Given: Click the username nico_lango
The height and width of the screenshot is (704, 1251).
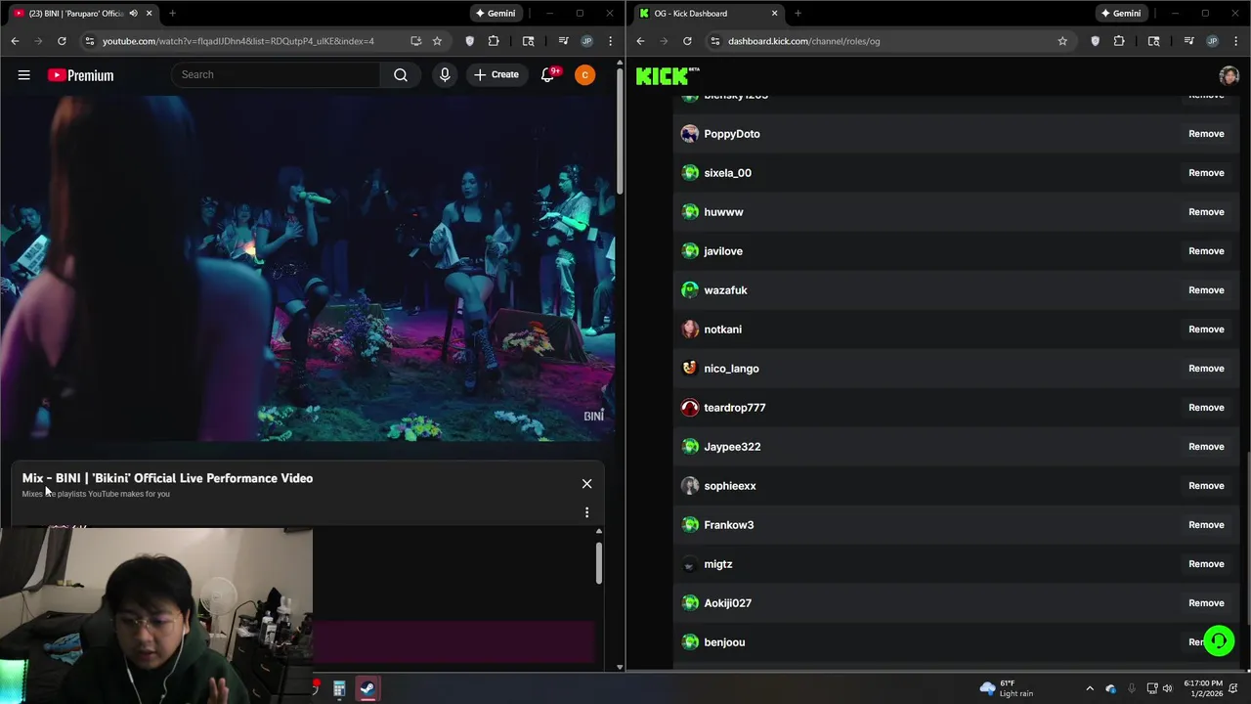Looking at the screenshot, I should (x=731, y=369).
